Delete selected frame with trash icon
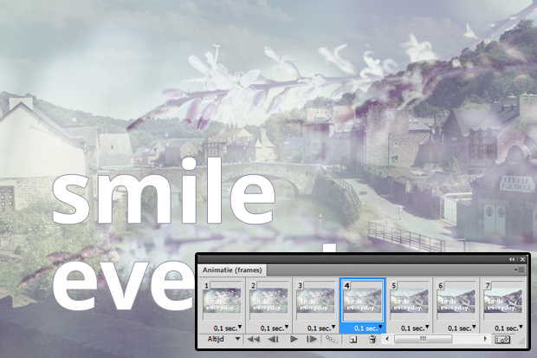This screenshot has height=358, width=537. 372,339
